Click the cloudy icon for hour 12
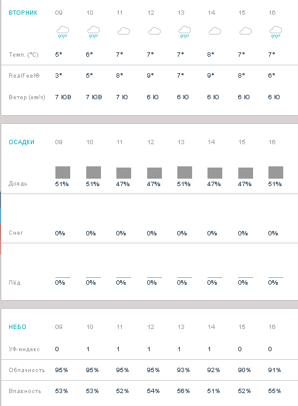 [155, 31]
